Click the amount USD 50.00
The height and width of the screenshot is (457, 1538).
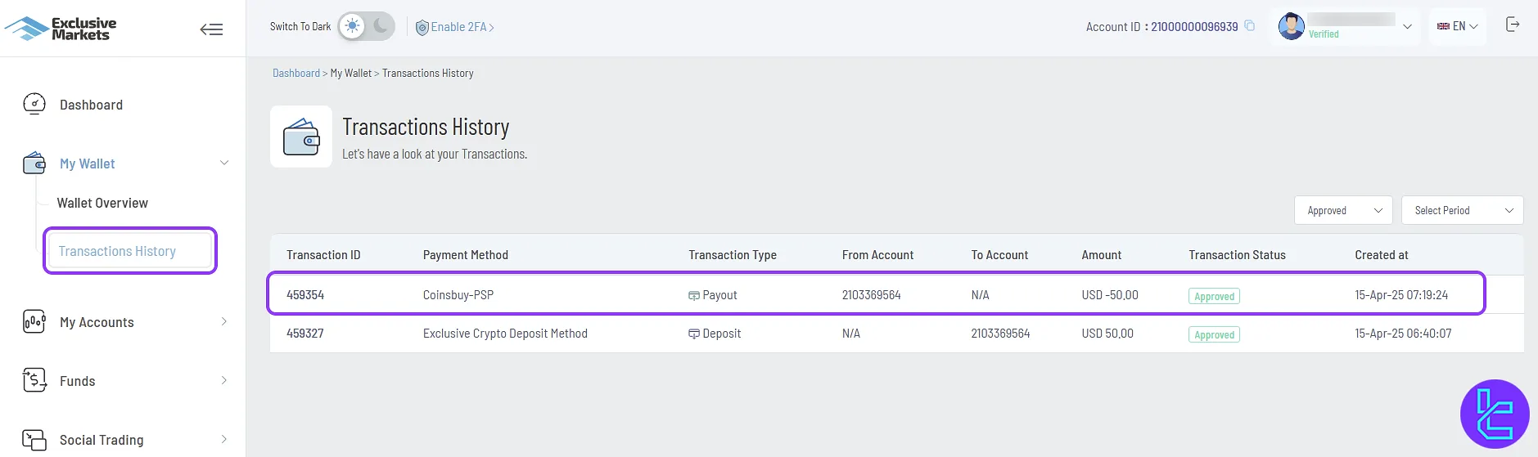point(1107,334)
